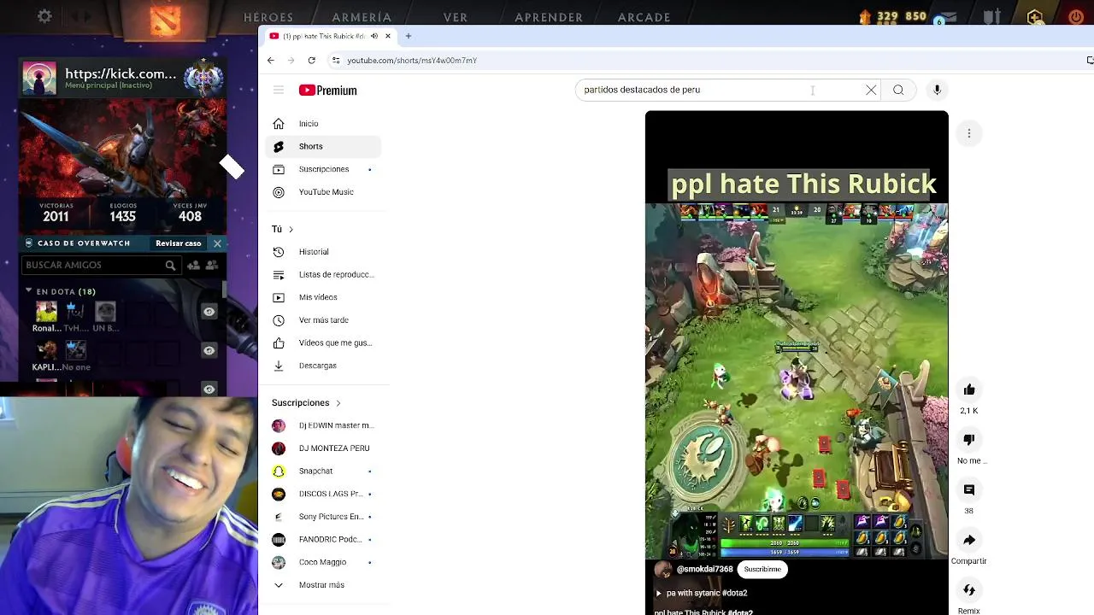Collapse the En Dota friends group
Screen dimensions: 1094x615
(28, 291)
